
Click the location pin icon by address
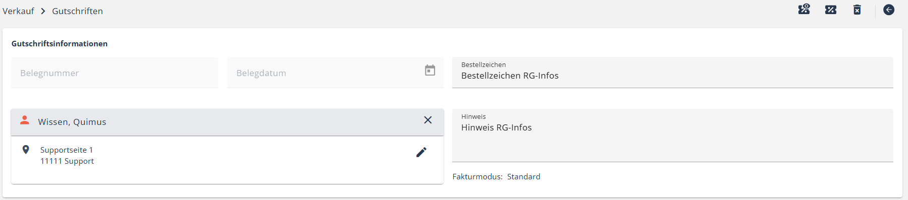coord(26,150)
